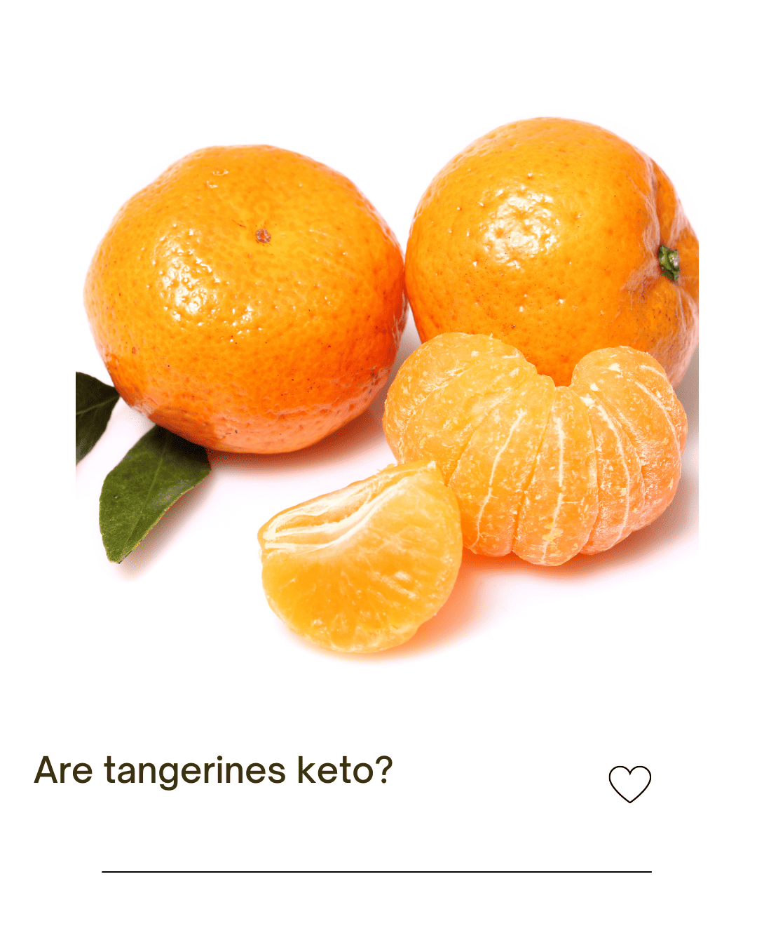Open the "Are tangerines keto?" title
The image size is (757, 947).
click(213, 771)
